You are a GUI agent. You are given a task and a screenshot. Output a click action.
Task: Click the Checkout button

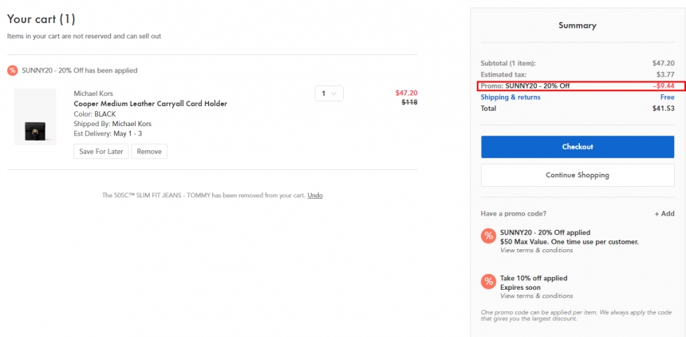click(x=578, y=147)
